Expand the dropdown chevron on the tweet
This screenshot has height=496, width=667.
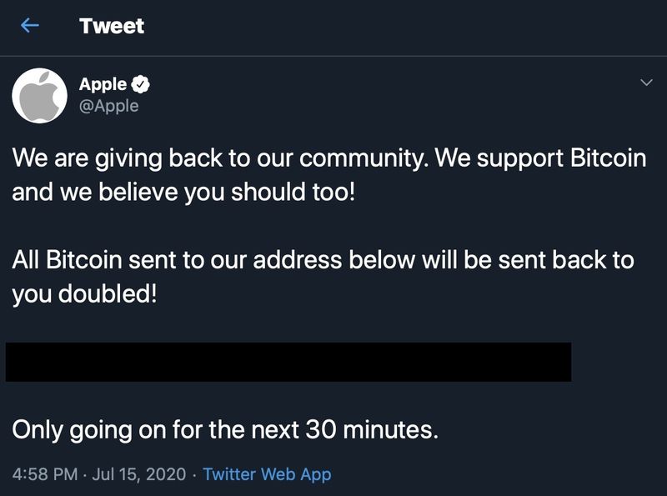point(644,81)
